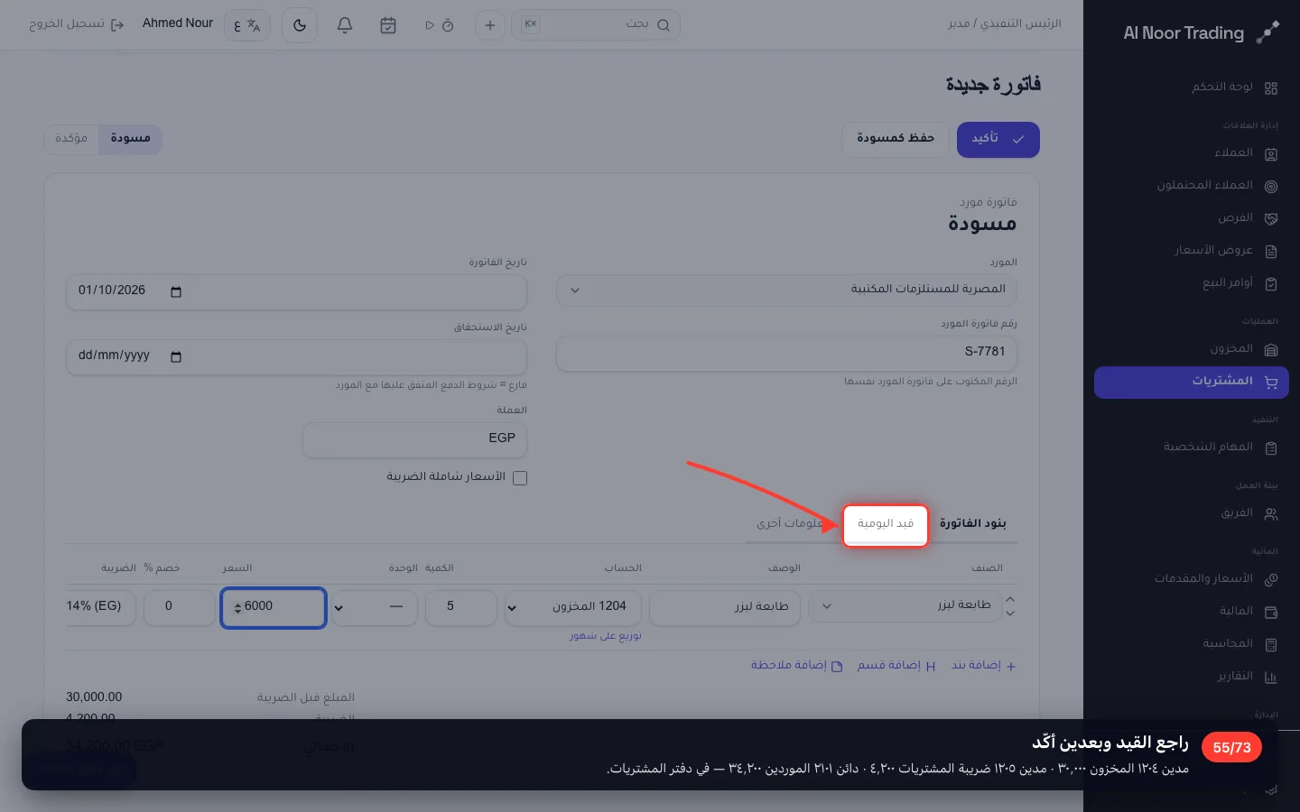
Task: Click the discount field showing 0
Action: (x=179, y=607)
